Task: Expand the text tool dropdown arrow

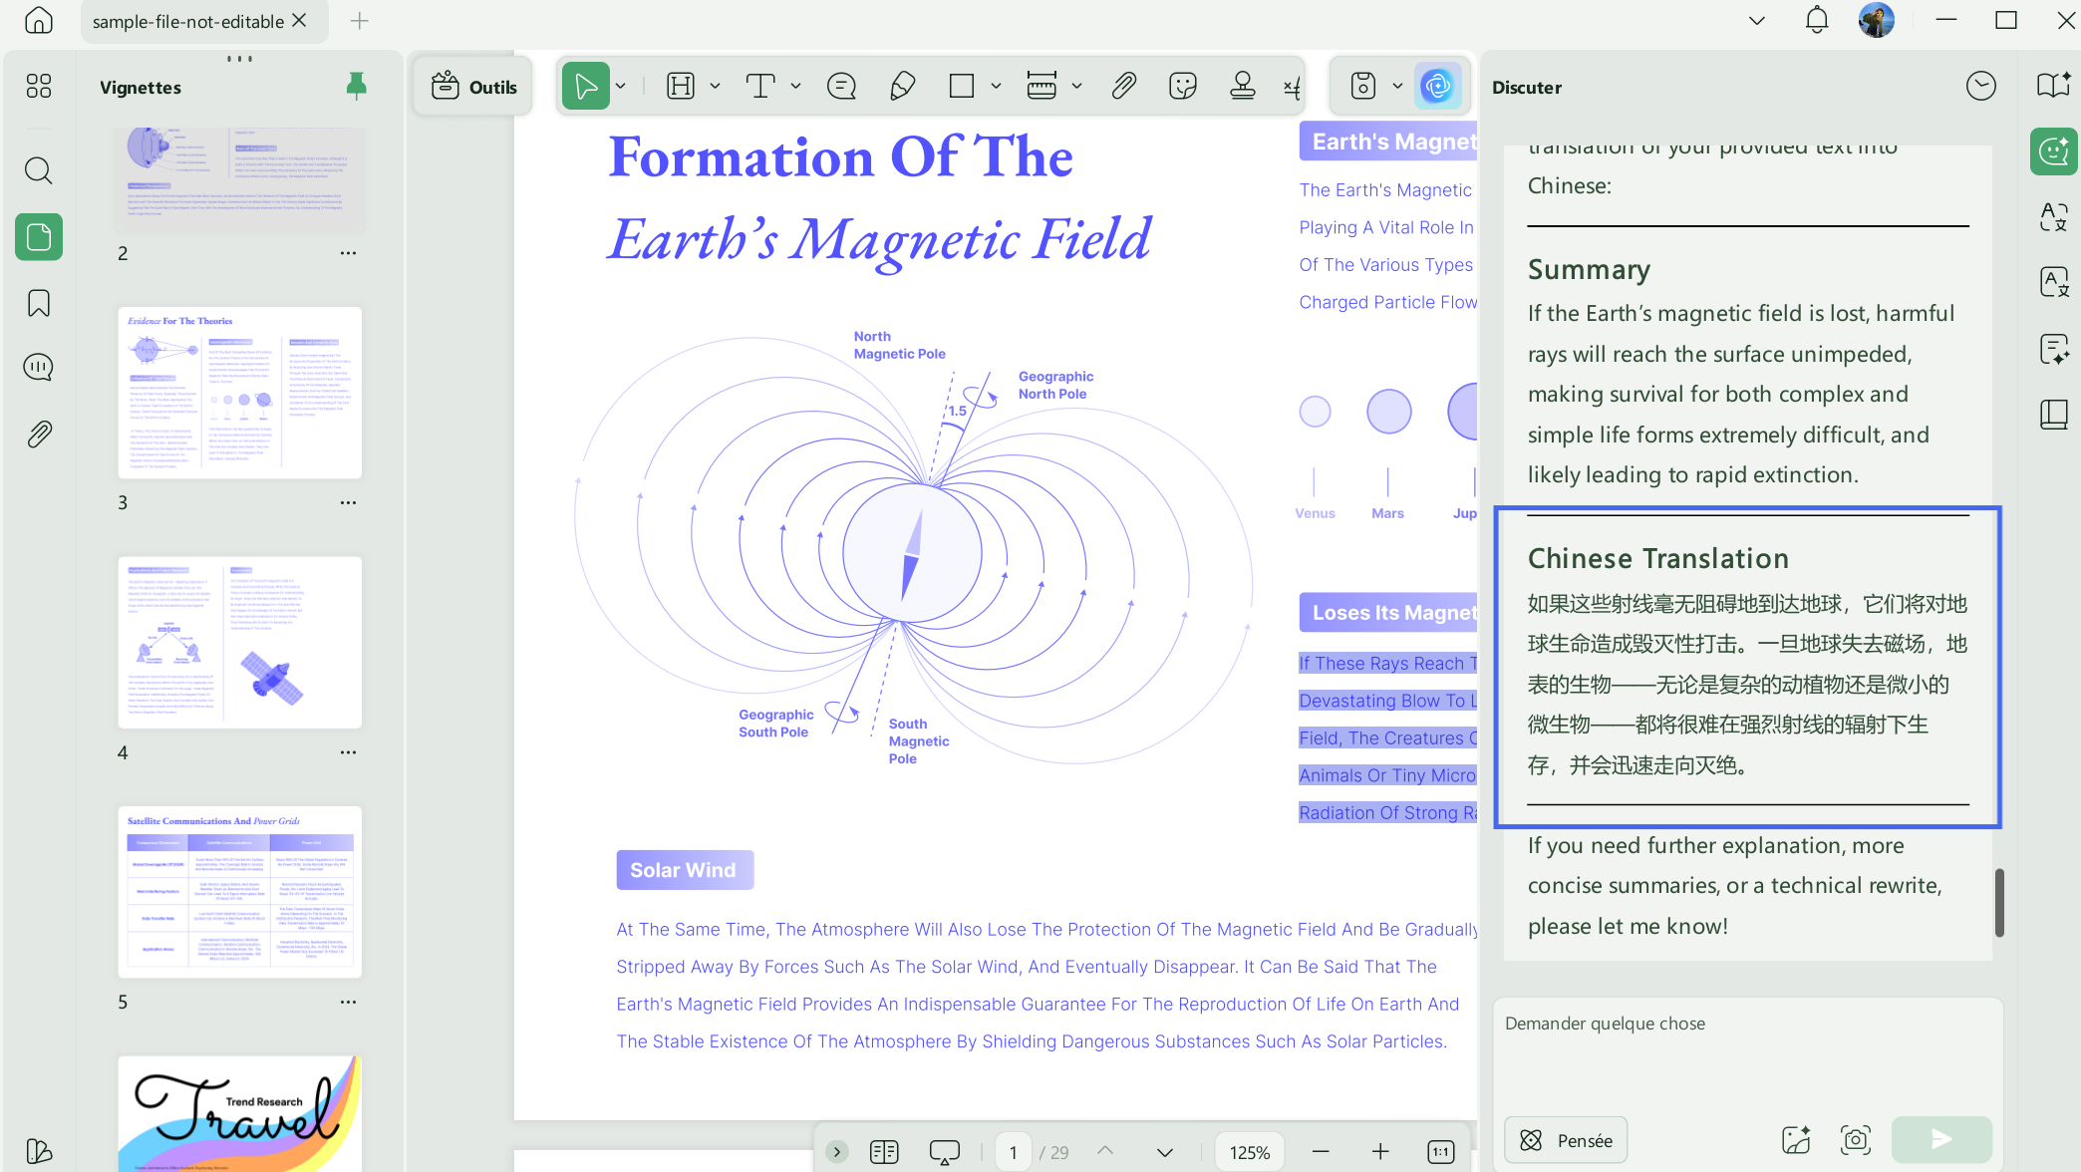Action: click(795, 87)
